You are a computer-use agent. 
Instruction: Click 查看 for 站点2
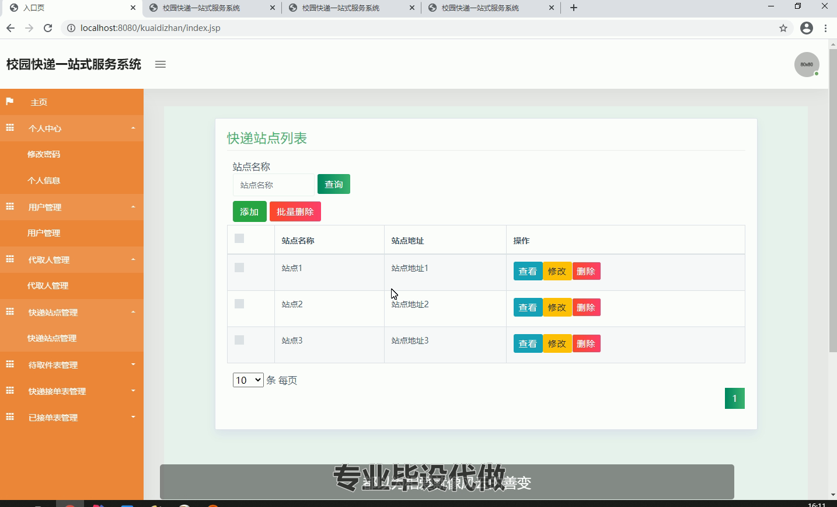pyautogui.click(x=528, y=307)
